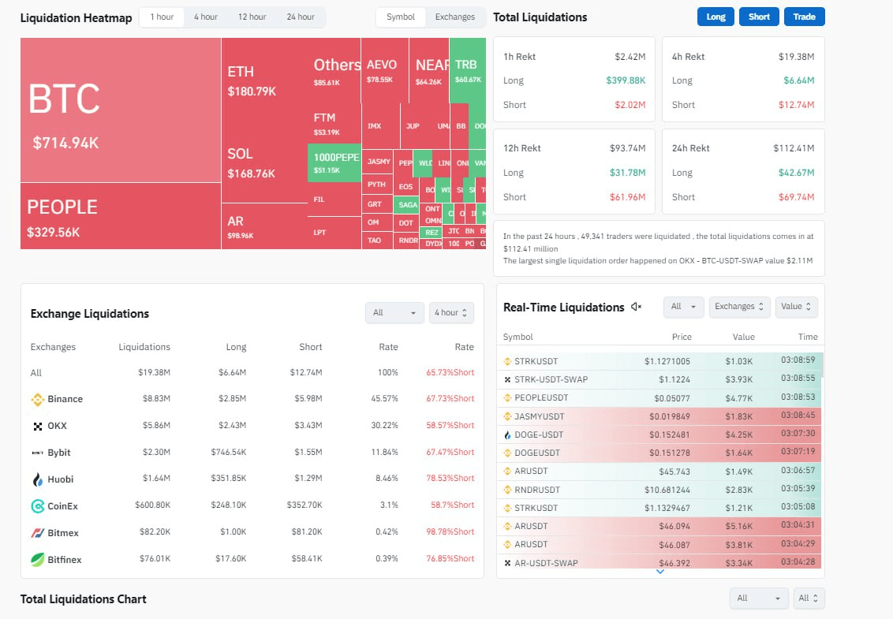
Task: Click the Binance icon beside ARUSDT at 03:04:31
Action: 507,526
